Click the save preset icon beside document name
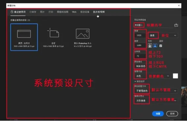187x121 pixels. [x=176, y=25]
